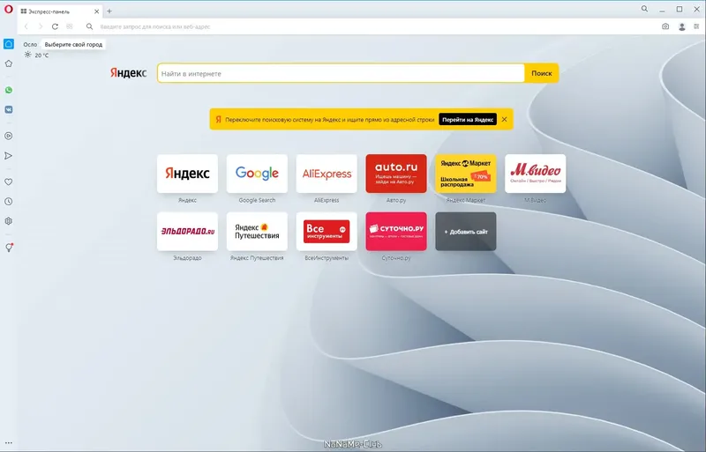
Task: Take a snapshot with camera icon
Action: point(665,26)
